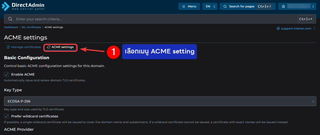Focus the search criteria input field
This screenshot has height=135, width=320.
pyautogui.click(x=160, y=19)
